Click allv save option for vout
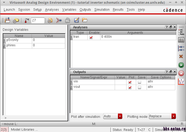 click(161, 88)
